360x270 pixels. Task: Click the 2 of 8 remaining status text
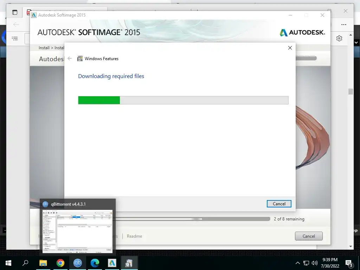pos(289,219)
